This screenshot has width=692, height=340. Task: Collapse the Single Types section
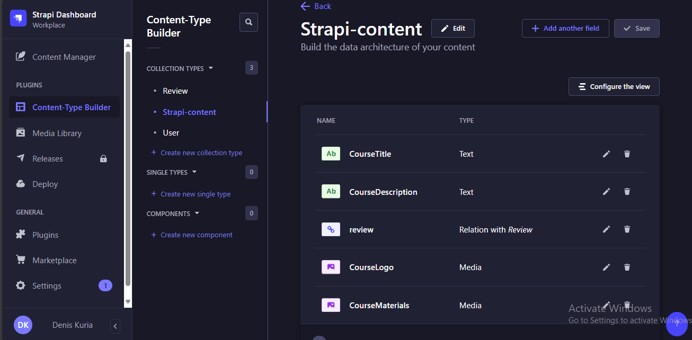[x=172, y=172]
